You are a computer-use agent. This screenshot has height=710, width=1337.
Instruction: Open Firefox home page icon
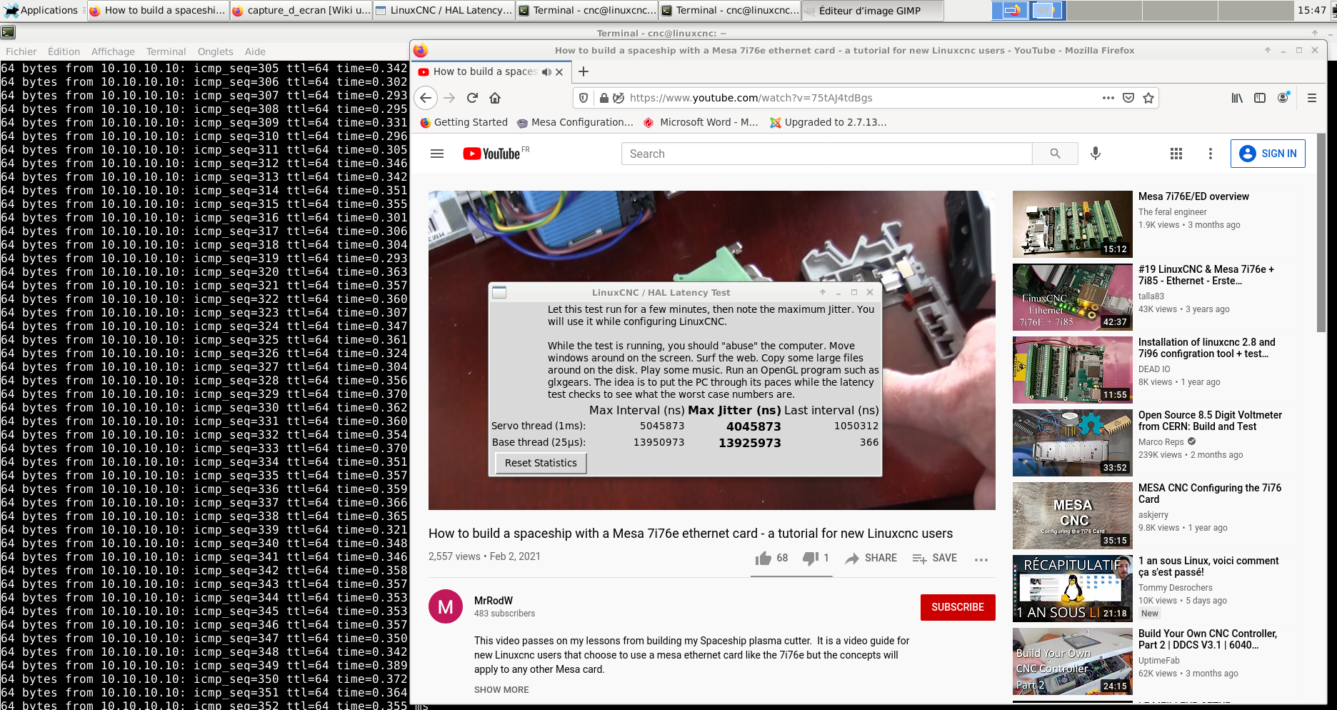[x=495, y=98]
